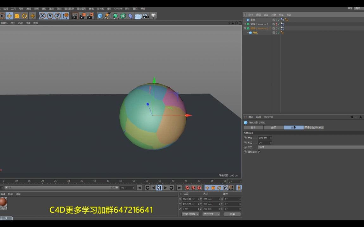Open the Deformer blue capsule icon
The width and height of the screenshot is (364, 227).
[131, 16]
